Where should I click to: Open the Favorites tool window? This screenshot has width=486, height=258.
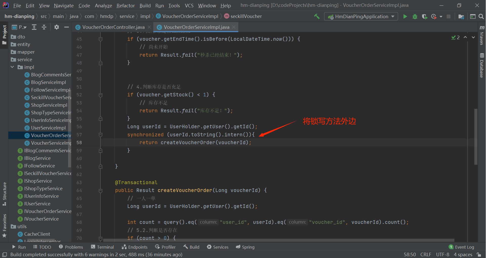point(4,226)
